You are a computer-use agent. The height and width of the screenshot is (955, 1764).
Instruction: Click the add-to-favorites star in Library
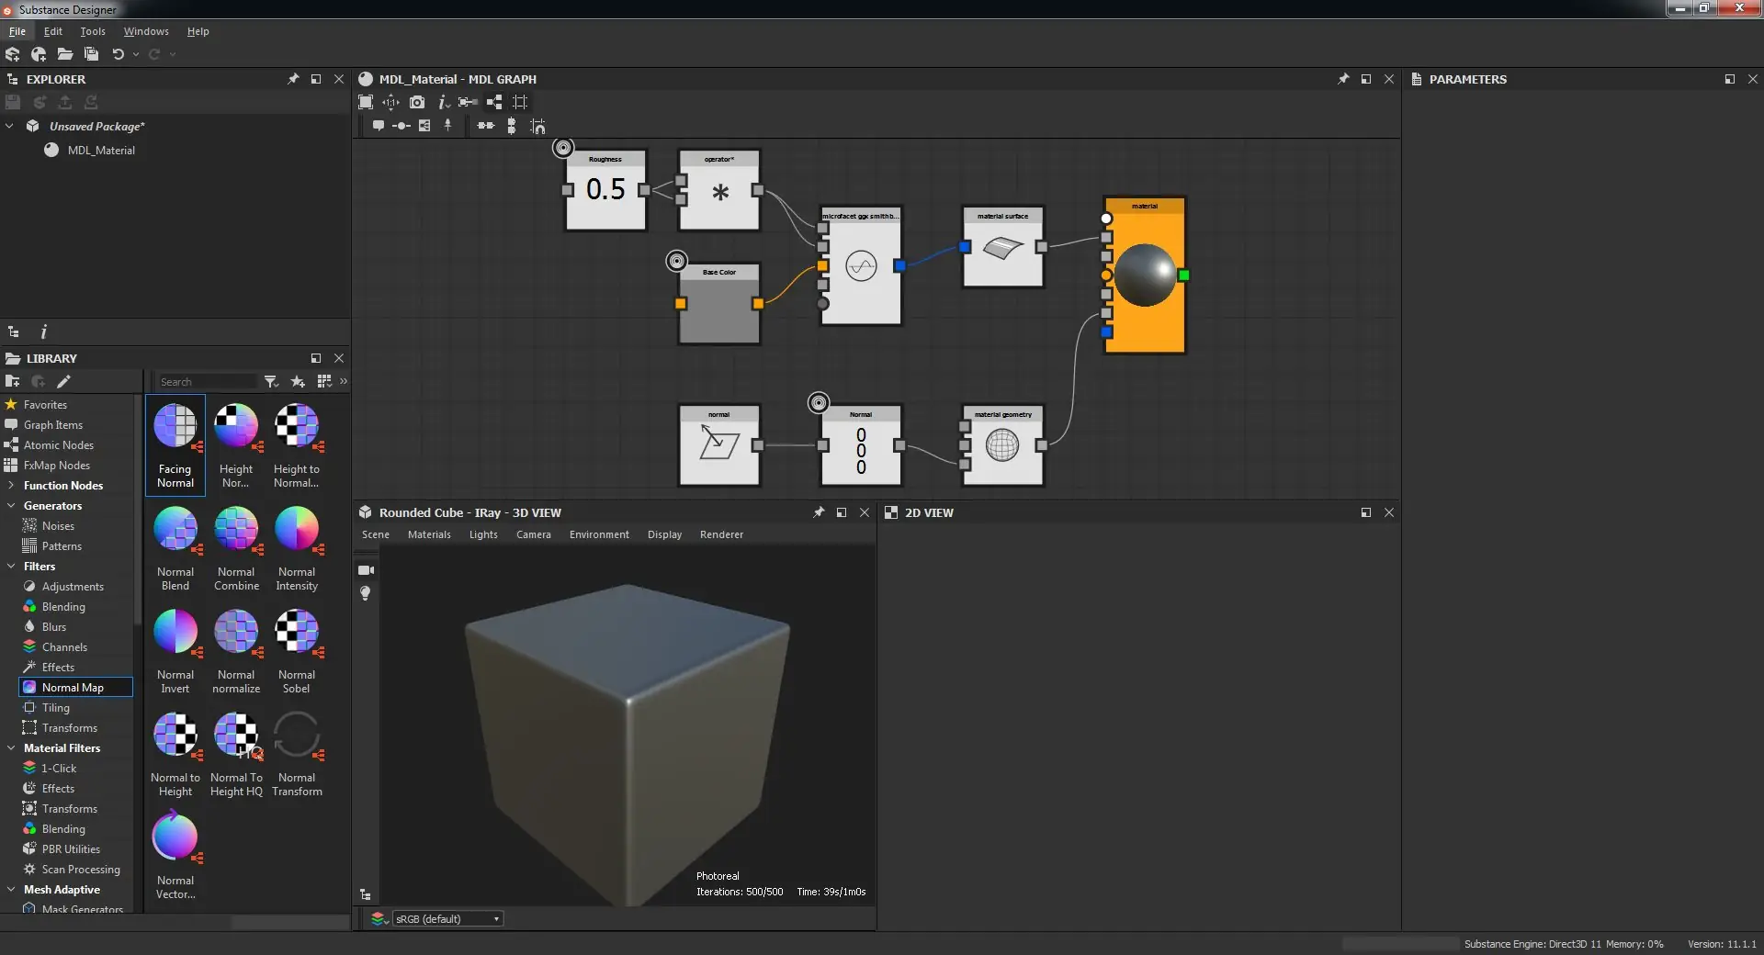(298, 381)
